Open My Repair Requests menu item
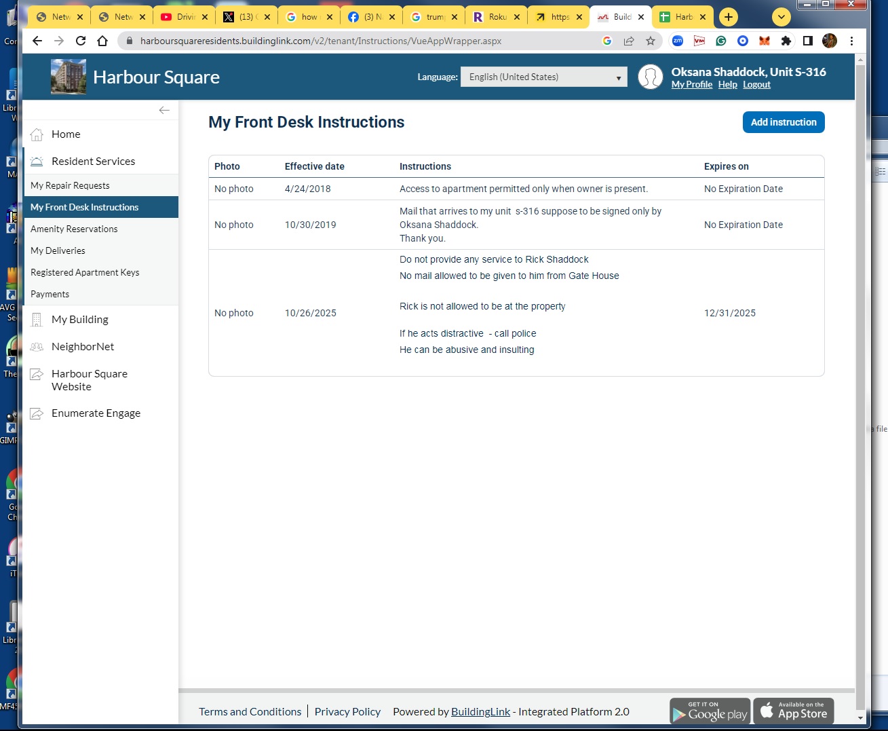Image resolution: width=888 pixels, height=731 pixels. click(70, 186)
